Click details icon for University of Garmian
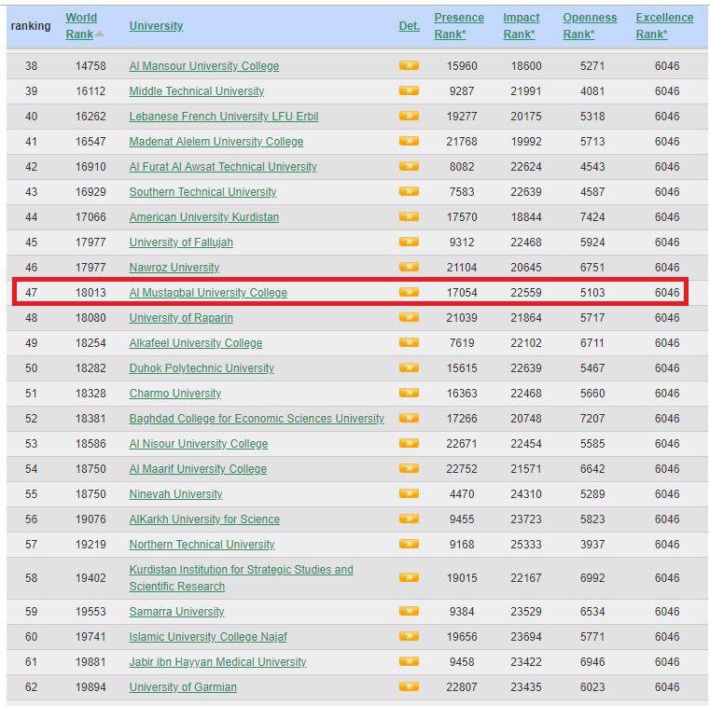 pos(408,687)
